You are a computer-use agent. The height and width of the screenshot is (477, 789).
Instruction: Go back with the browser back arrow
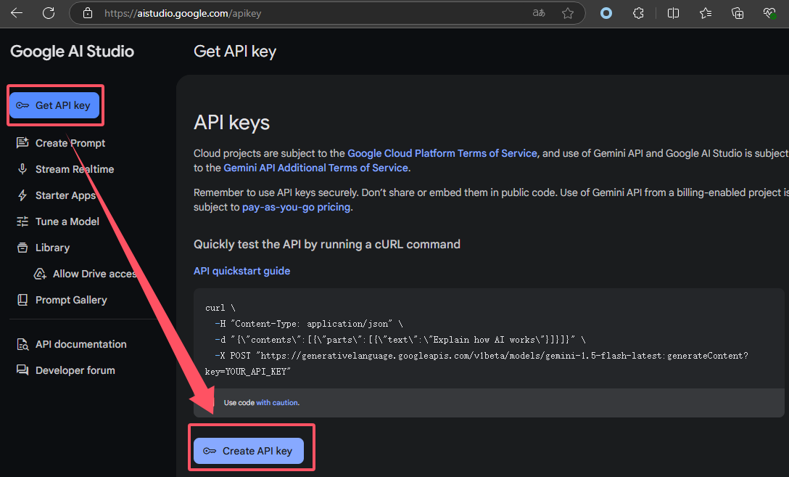(x=17, y=13)
